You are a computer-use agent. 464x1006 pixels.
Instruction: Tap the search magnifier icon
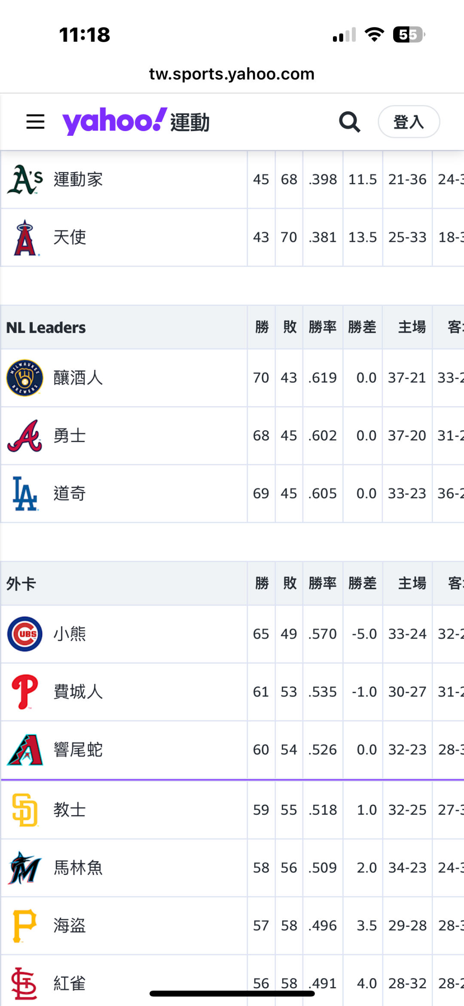pyautogui.click(x=350, y=122)
